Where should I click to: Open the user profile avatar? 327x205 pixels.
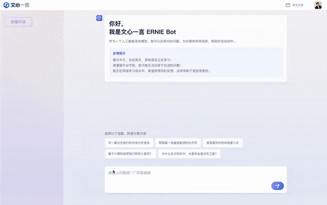click(x=318, y=5)
